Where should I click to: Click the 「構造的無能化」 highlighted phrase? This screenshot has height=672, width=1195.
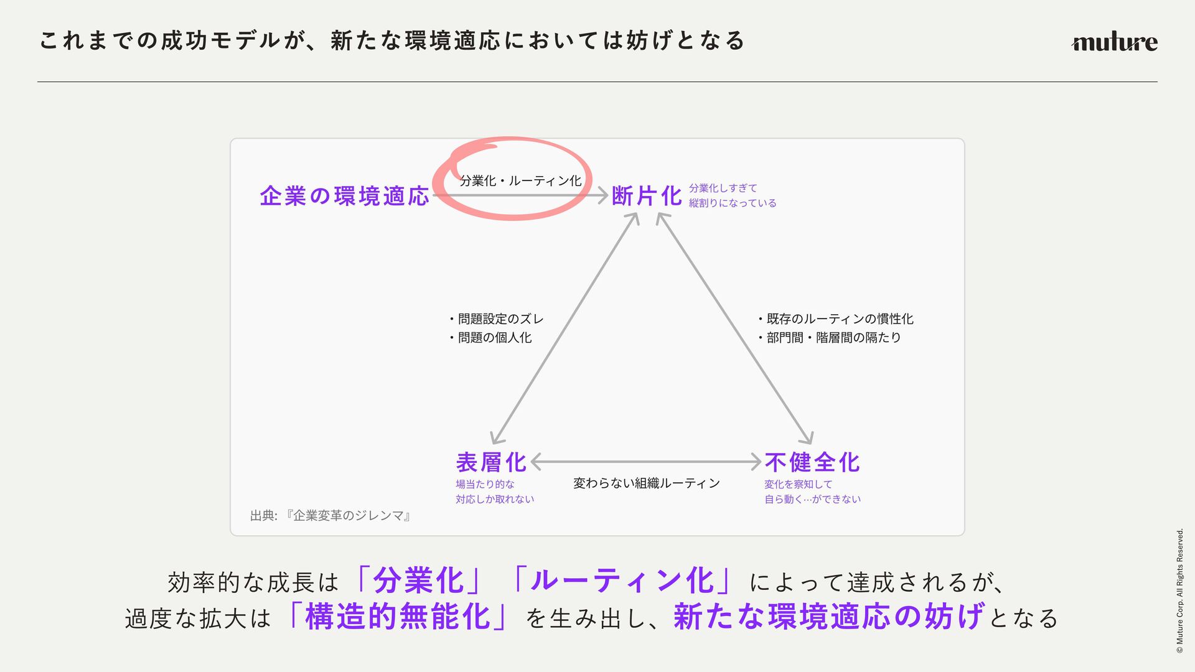pos(398,617)
